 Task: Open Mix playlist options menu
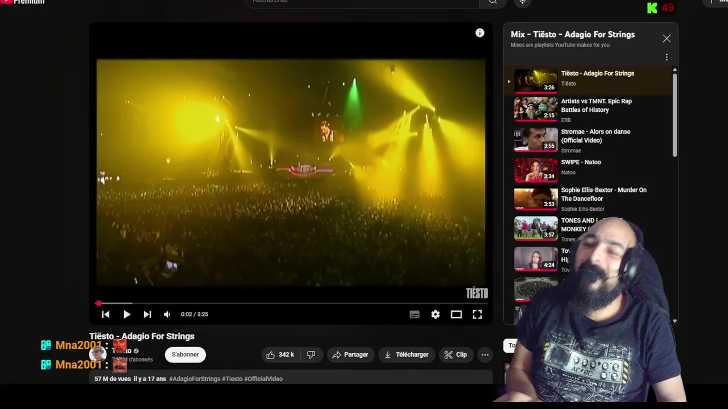coord(667,57)
